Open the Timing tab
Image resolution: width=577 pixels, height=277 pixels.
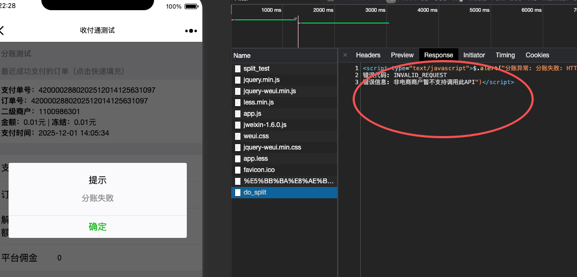(x=505, y=55)
